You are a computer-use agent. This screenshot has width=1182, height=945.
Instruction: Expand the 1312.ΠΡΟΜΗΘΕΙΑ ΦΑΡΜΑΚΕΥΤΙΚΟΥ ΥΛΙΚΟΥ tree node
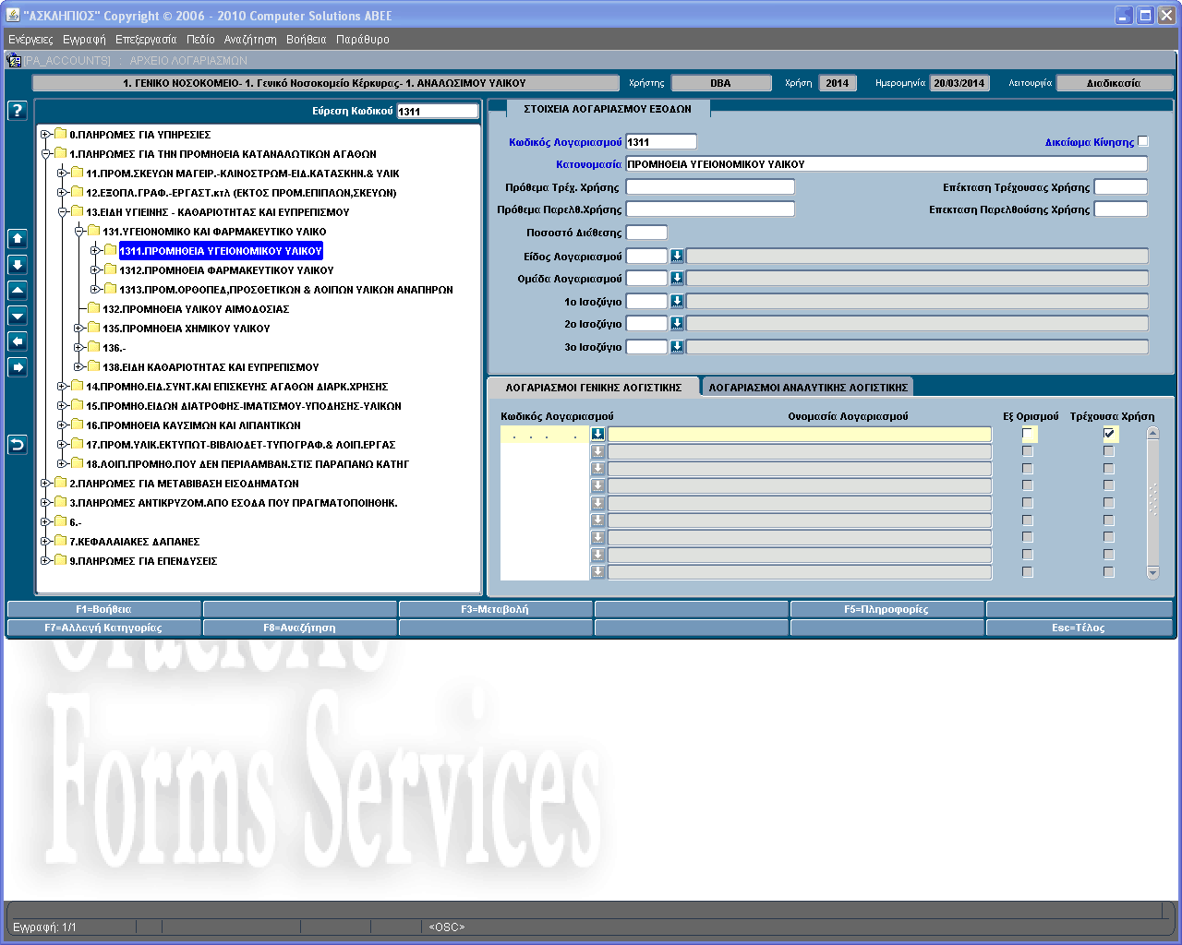[x=95, y=270]
